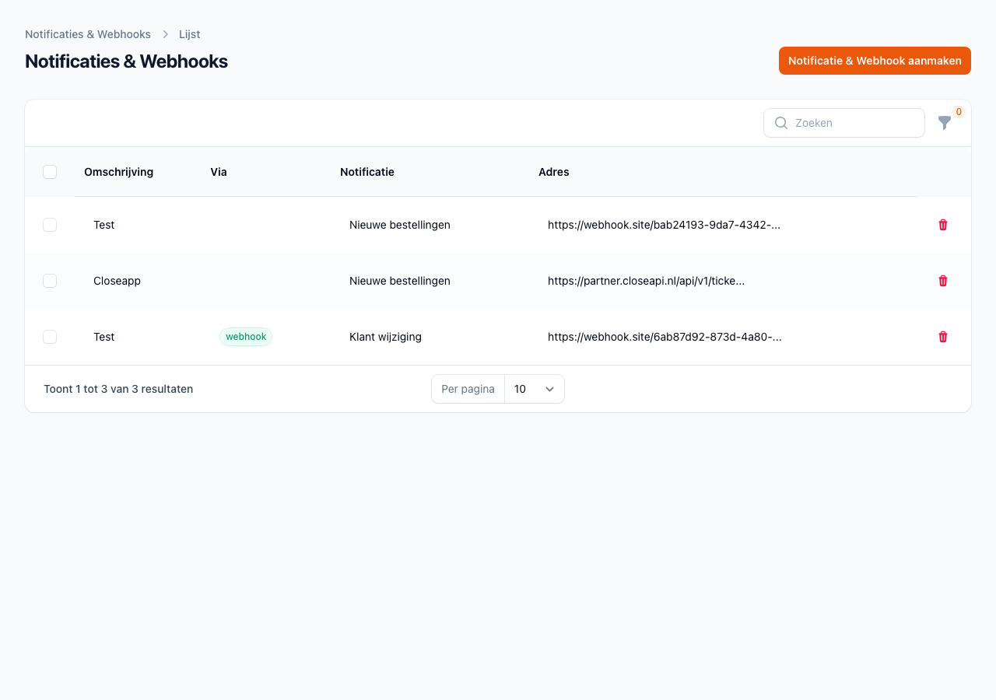
Task: Delete the Klant wijziging notification row
Action: [x=942, y=337]
